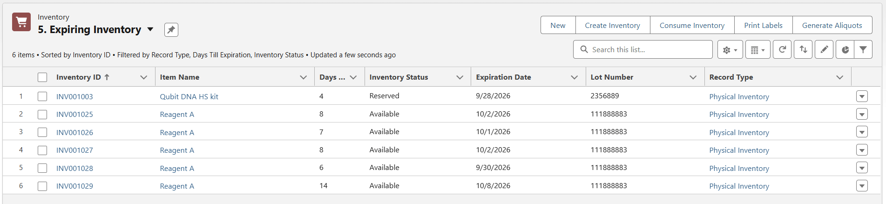Click Print Labels button

click(763, 25)
